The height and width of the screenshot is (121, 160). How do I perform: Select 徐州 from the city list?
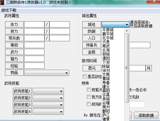[113, 70]
